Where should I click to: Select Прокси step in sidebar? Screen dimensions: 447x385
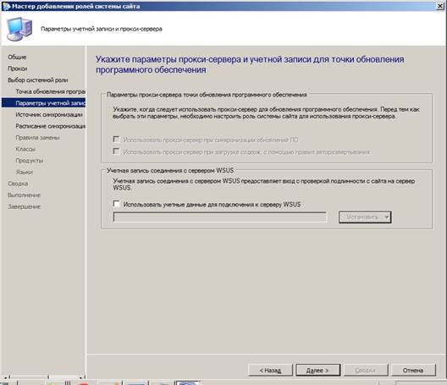(x=18, y=69)
